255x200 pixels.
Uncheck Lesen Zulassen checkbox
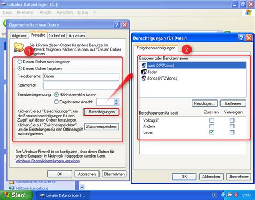(212, 132)
